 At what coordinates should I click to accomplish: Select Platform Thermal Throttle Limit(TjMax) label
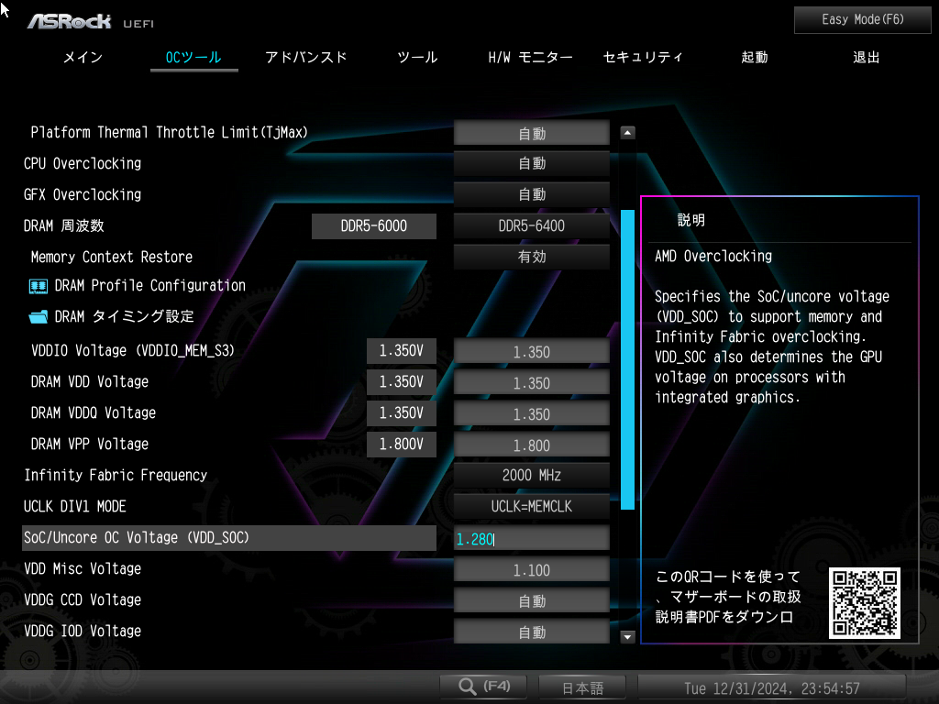[169, 132]
